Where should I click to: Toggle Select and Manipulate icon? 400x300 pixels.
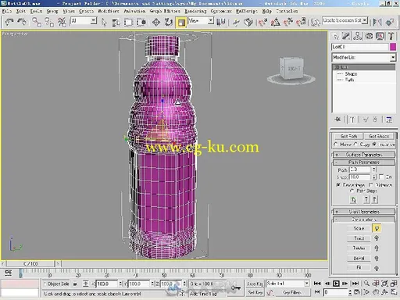point(236,23)
